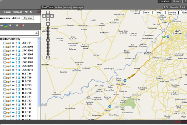Collapse the DRYPORT(28) group
This screenshot has width=187, height=125.
coord(2,39)
